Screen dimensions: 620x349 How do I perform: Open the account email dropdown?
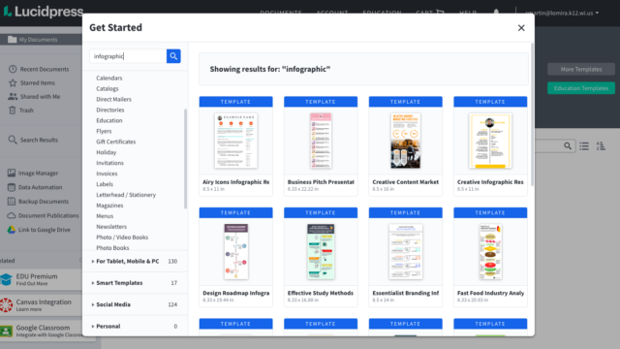point(562,13)
